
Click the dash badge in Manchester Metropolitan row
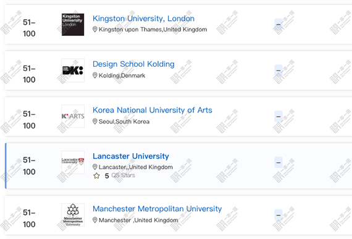[279, 215]
